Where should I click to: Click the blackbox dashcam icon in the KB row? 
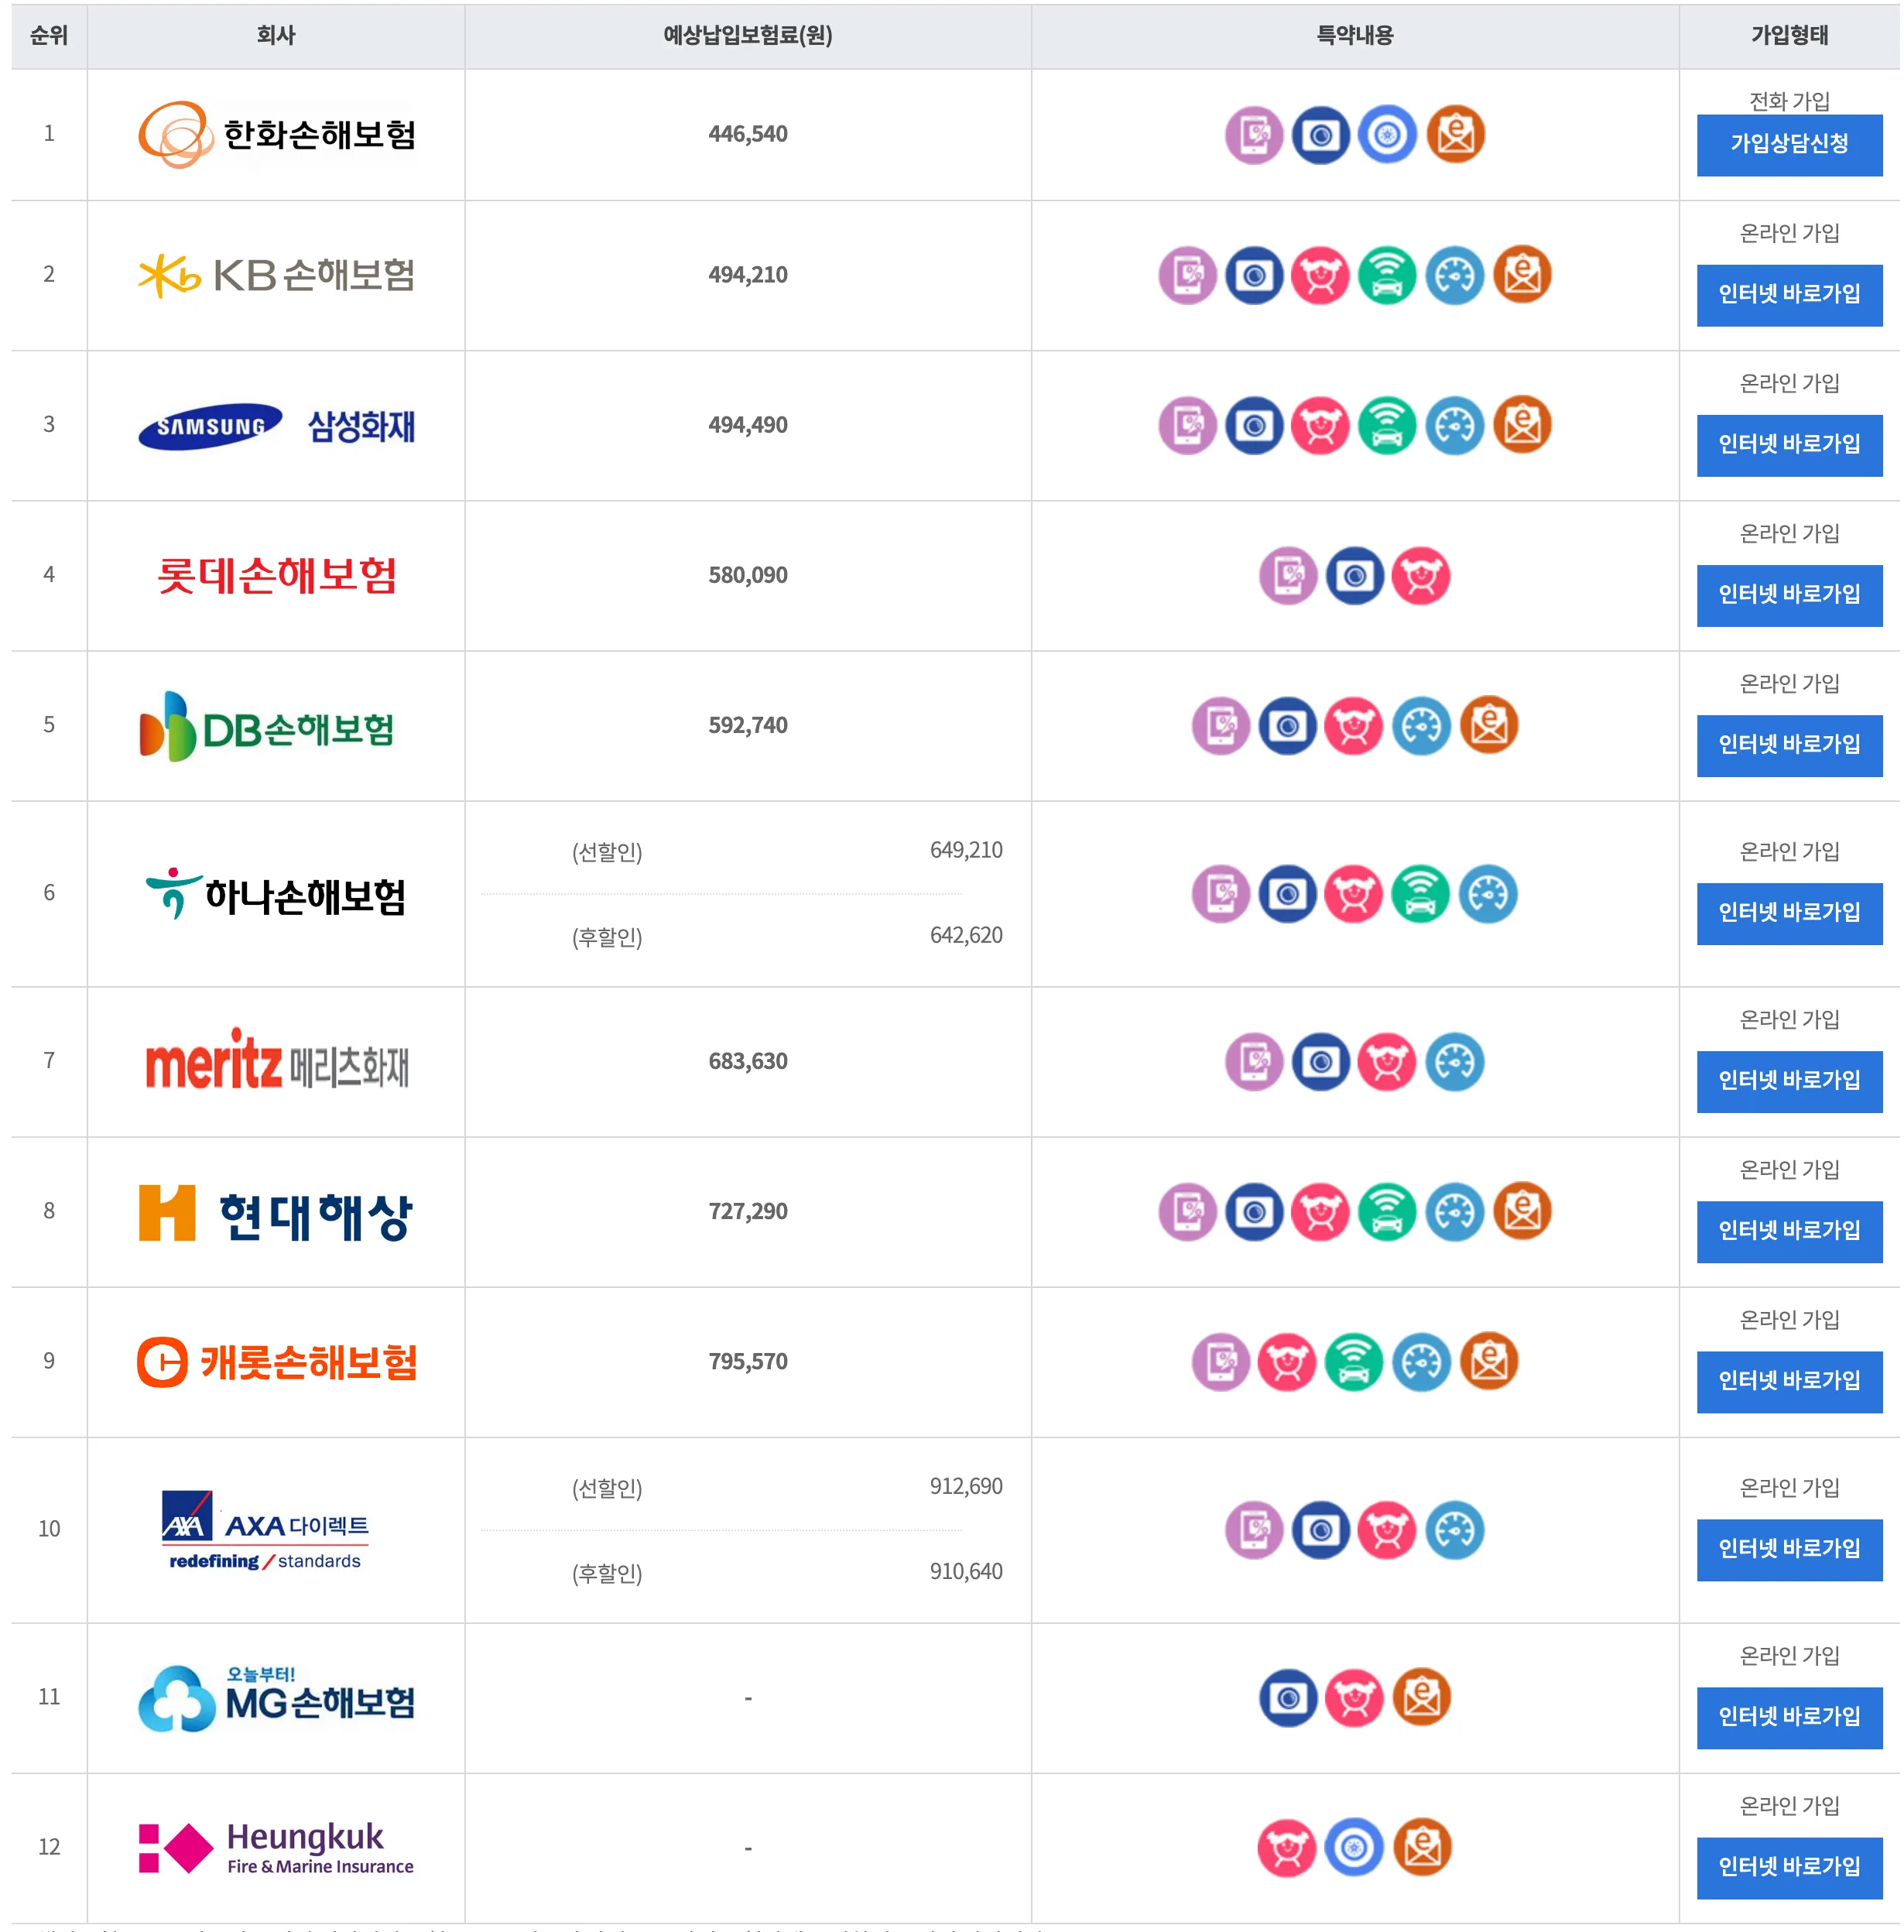click(x=1255, y=276)
